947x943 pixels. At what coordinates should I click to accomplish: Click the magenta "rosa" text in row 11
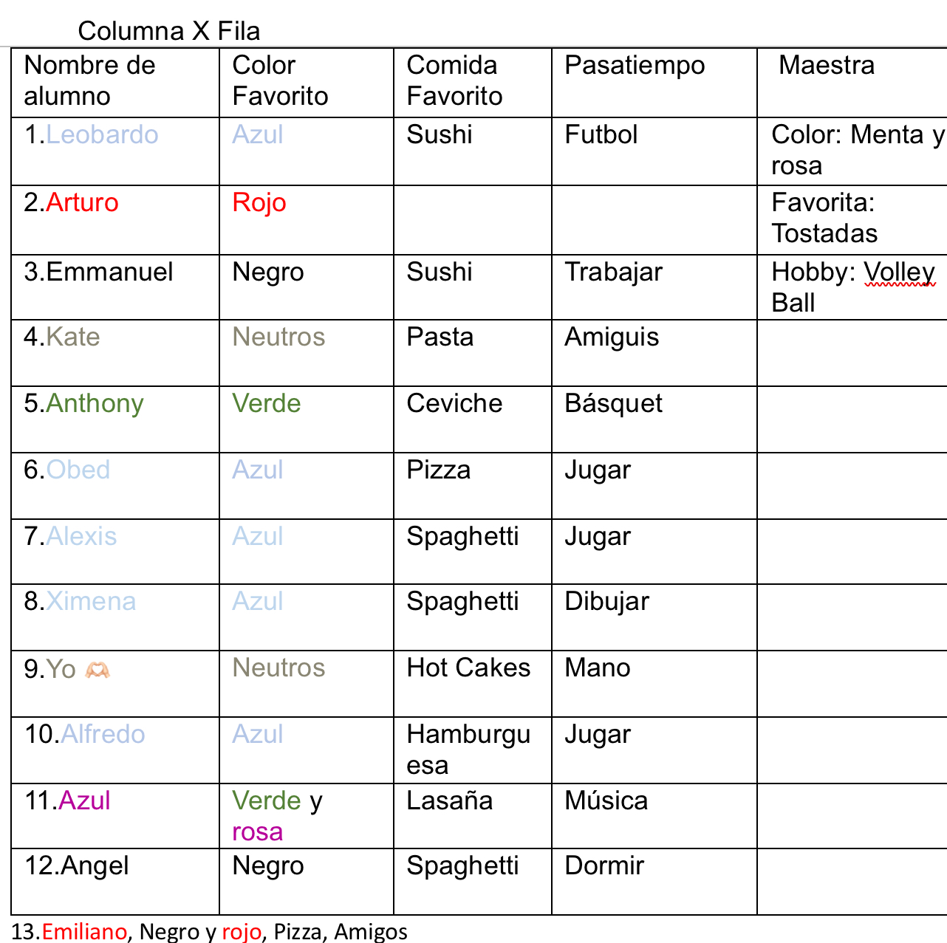(257, 832)
